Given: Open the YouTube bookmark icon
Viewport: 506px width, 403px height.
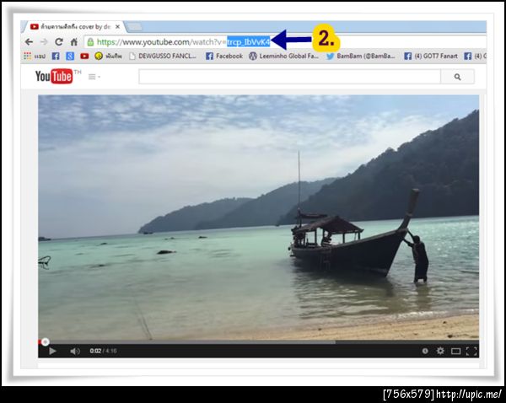Looking at the screenshot, I should (x=84, y=56).
